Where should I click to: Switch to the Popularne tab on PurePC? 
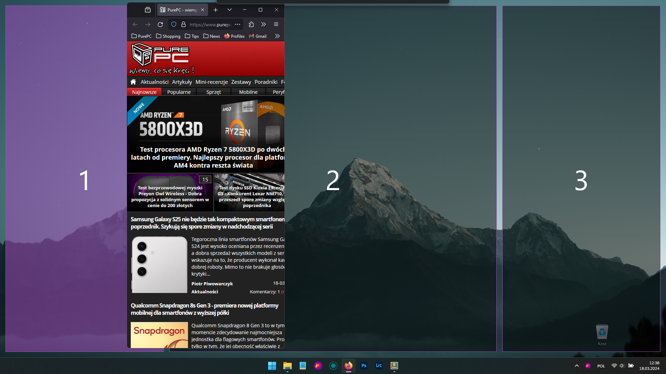pos(179,92)
